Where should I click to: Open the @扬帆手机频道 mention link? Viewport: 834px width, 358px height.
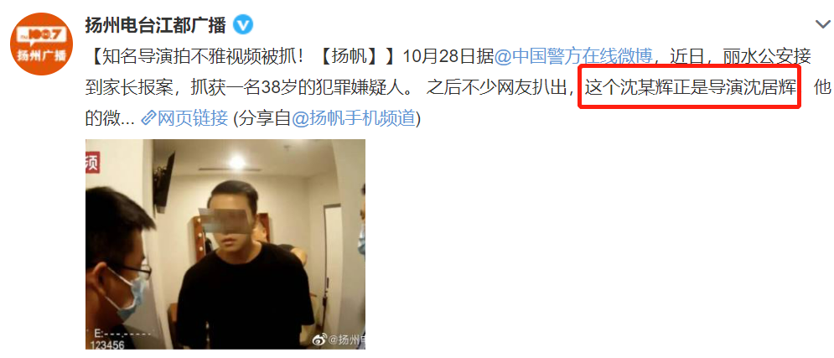[x=353, y=118]
